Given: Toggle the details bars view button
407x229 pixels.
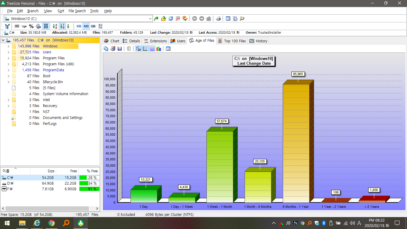Looking at the screenshot, I should (45, 26).
